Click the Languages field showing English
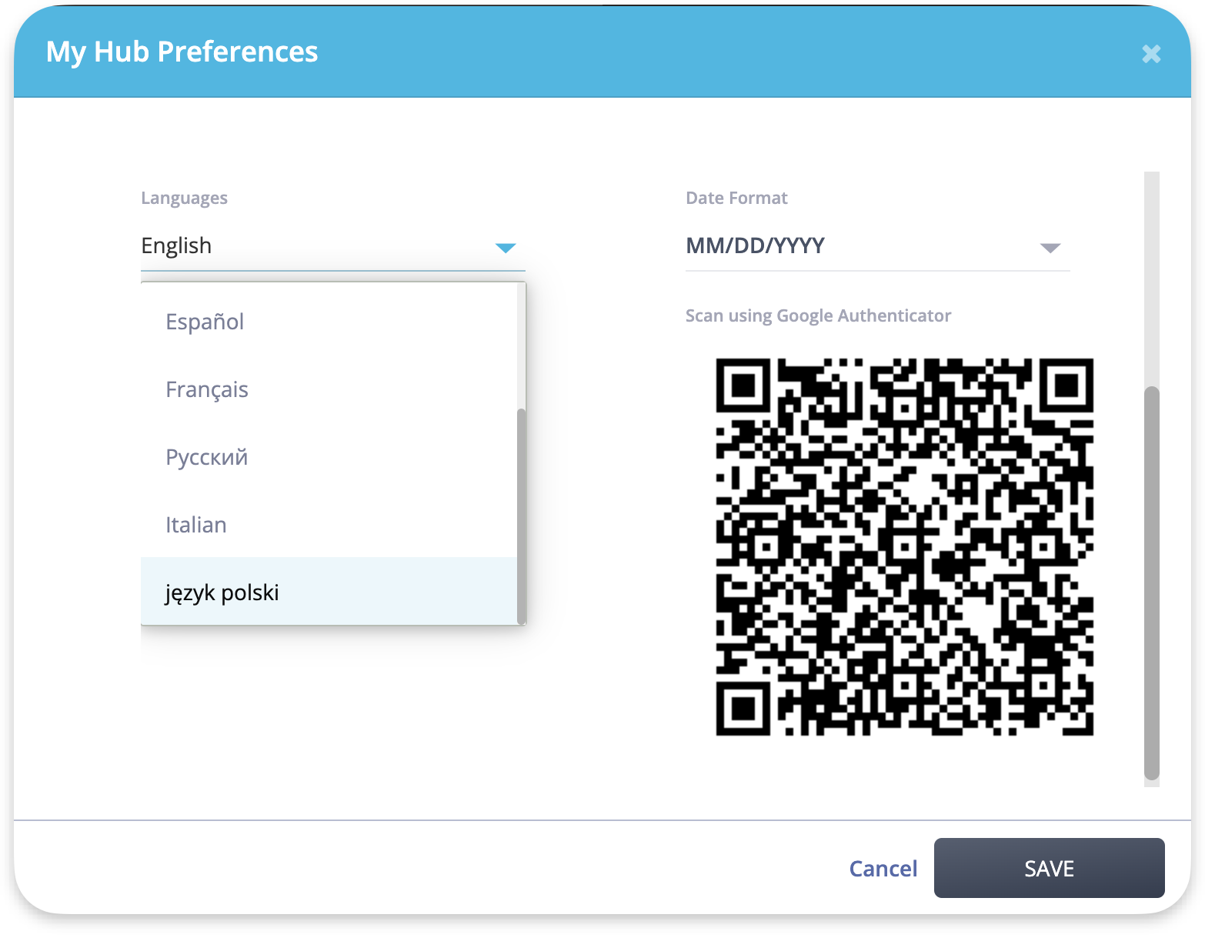Image resolution: width=1205 pixels, height=938 pixels. click(333, 246)
